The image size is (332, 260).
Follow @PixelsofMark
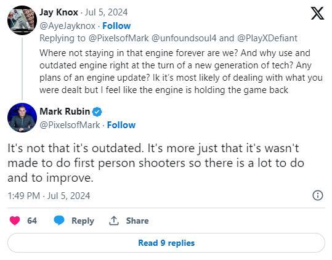point(121,125)
